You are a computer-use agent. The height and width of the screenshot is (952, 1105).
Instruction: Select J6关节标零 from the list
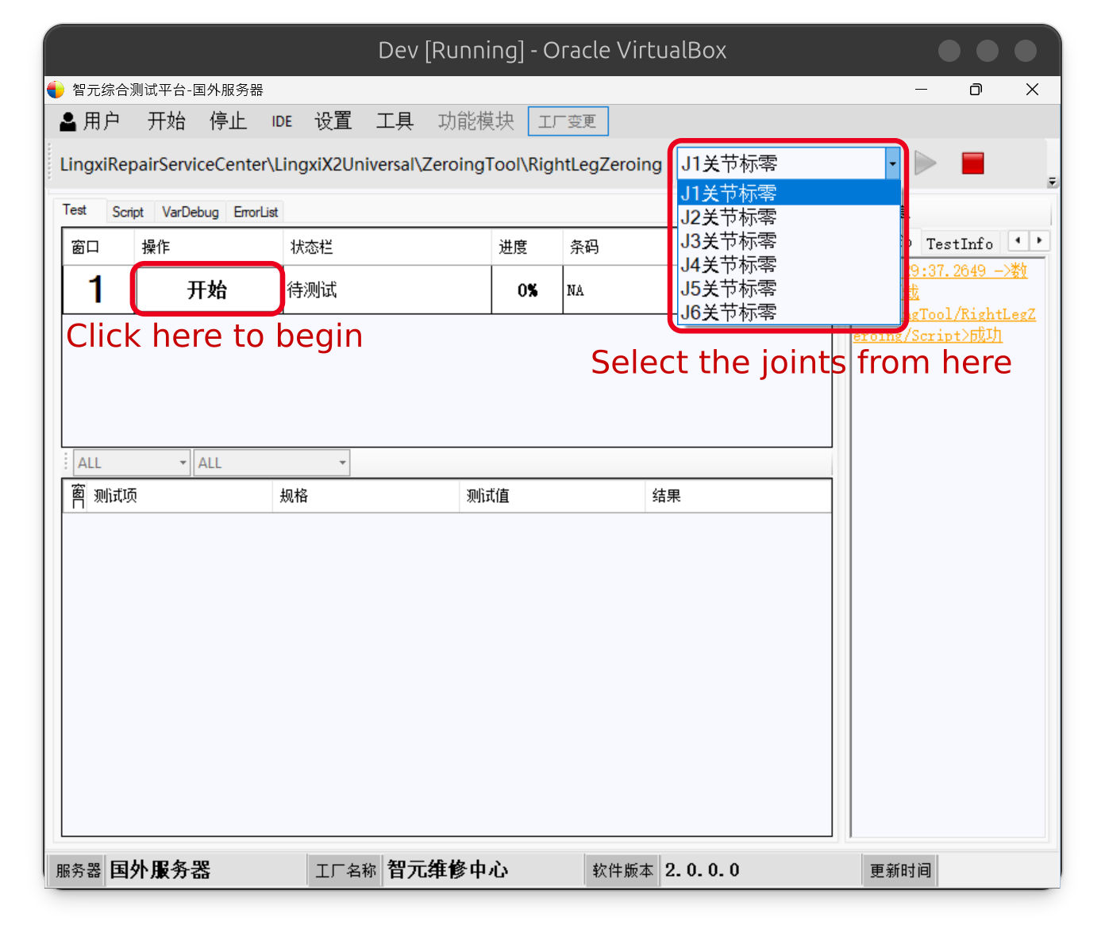(789, 312)
